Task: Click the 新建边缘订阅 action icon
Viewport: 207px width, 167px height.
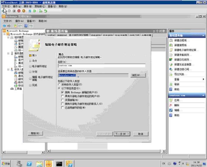Action: [171, 69]
